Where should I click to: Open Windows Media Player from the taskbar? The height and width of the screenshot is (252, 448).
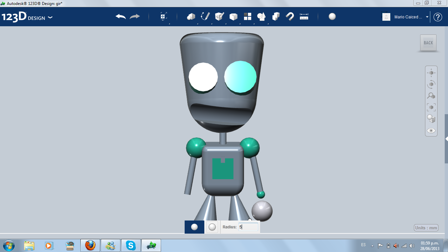[x=49, y=245]
